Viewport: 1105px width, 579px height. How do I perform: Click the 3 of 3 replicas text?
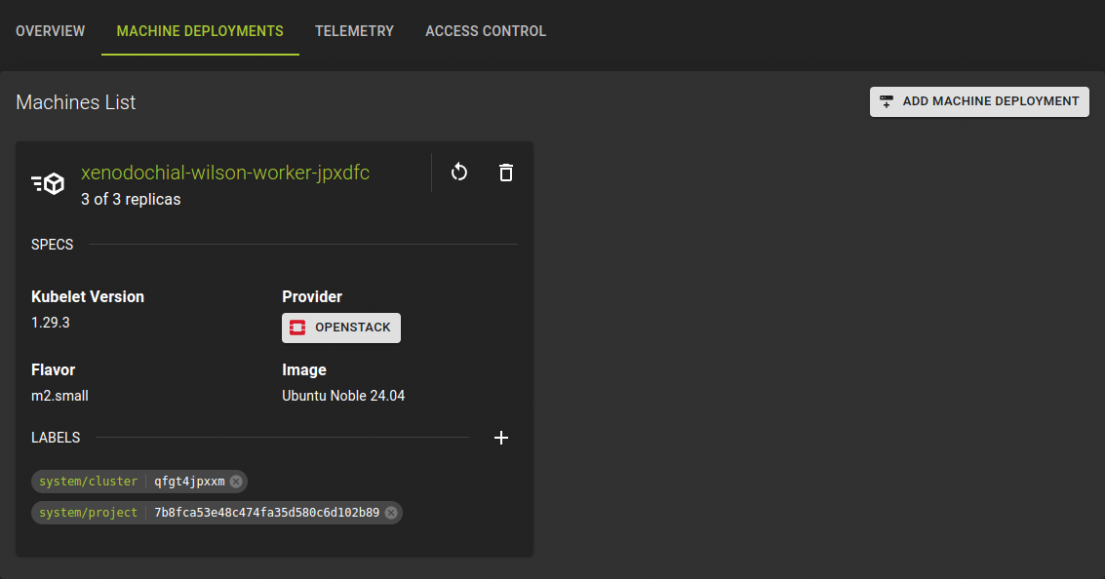pyautogui.click(x=131, y=199)
